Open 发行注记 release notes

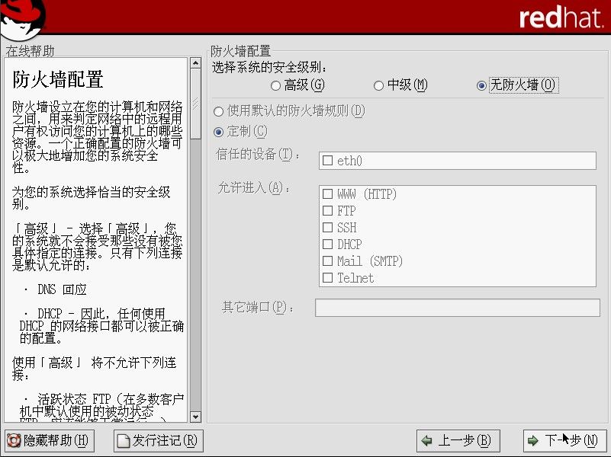pyautogui.click(x=159, y=440)
